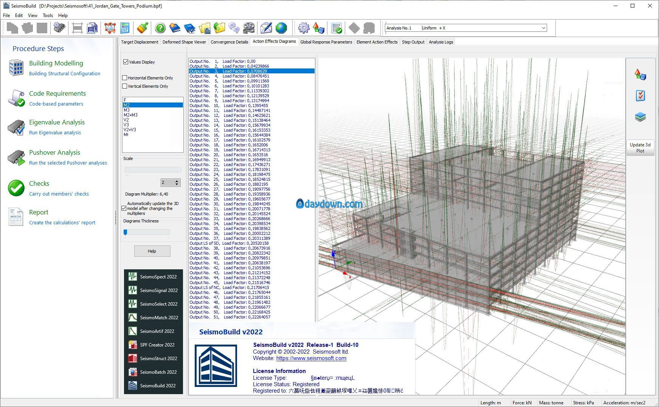Click the Diagrams Thickness slider

147,232
